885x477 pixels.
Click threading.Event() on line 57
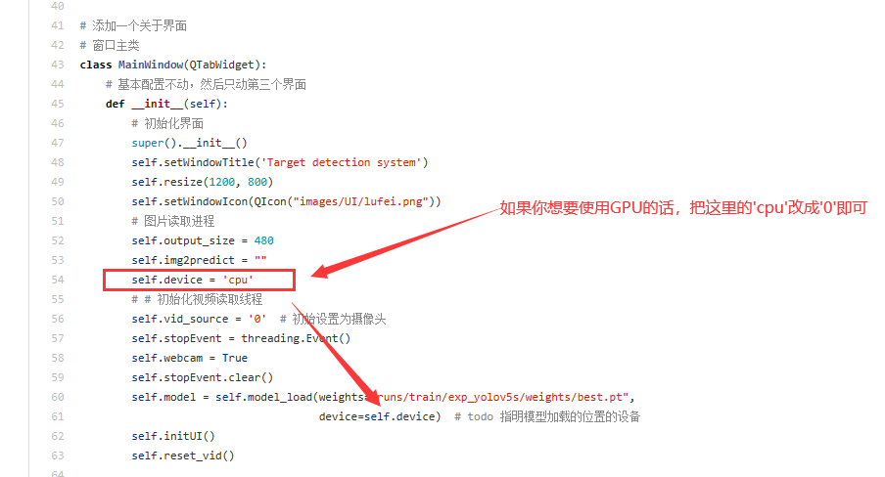(296, 338)
